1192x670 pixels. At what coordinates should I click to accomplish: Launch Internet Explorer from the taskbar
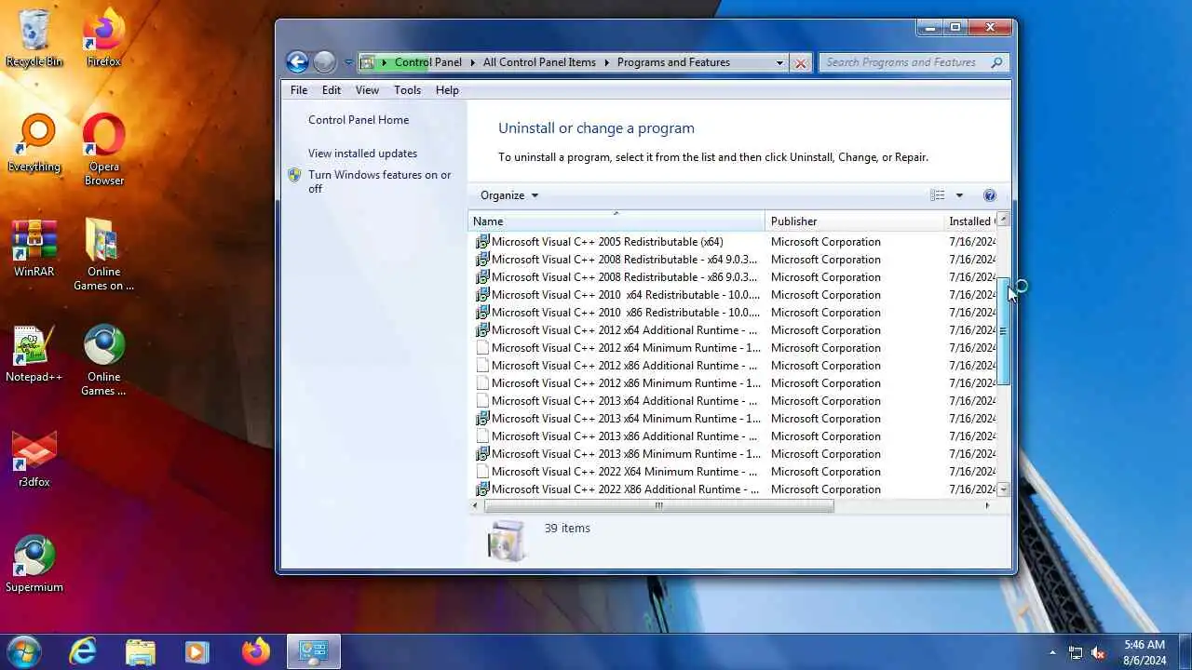coord(83,651)
